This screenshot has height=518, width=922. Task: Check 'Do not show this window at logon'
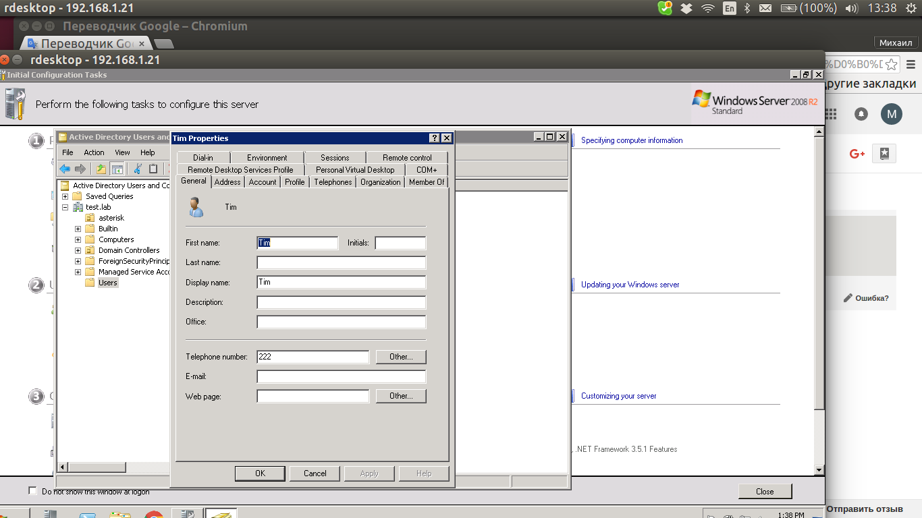click(x=32, y=491)
